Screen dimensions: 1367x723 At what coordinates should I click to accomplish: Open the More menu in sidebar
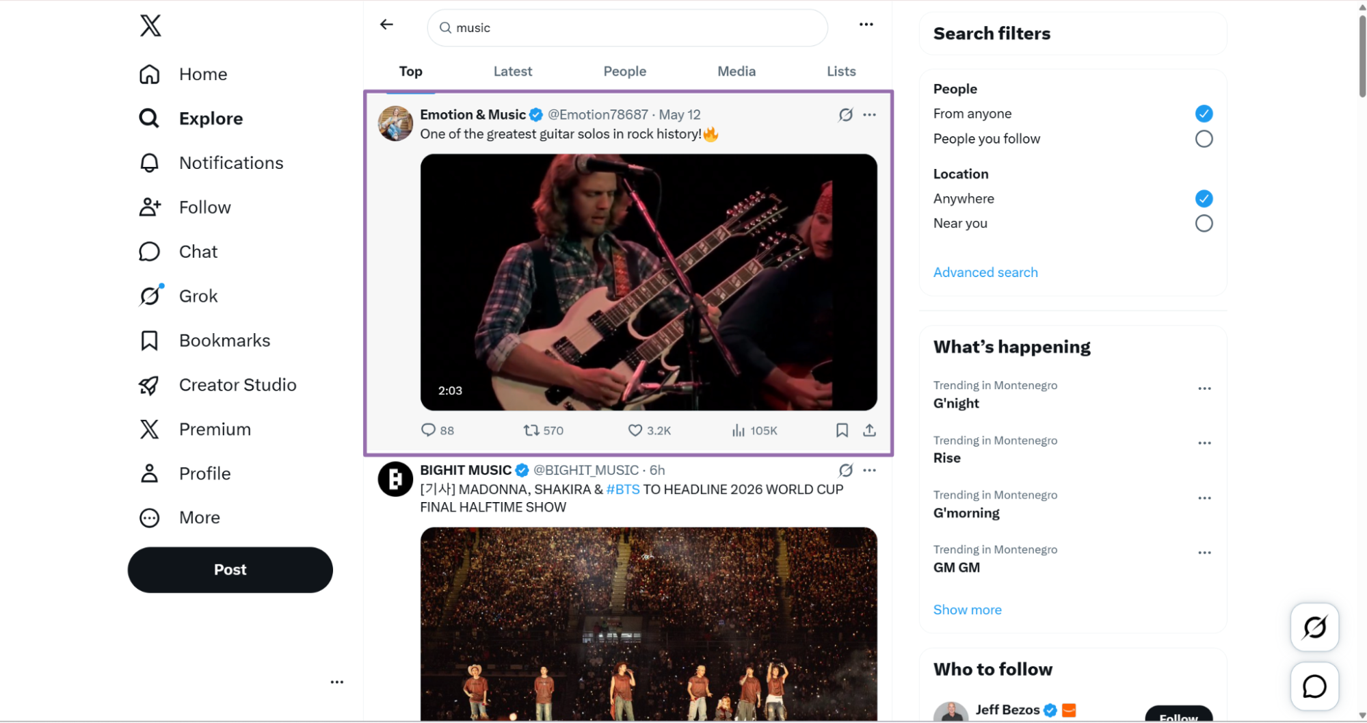click(x=179, y=518)
